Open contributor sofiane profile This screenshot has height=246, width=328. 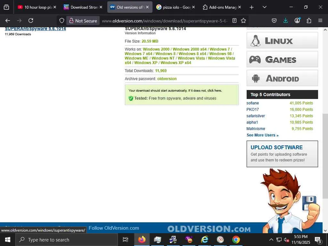pos(252,103)
